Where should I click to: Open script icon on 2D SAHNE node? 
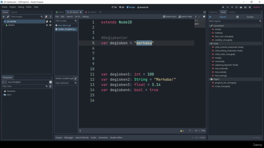[47, 21]
